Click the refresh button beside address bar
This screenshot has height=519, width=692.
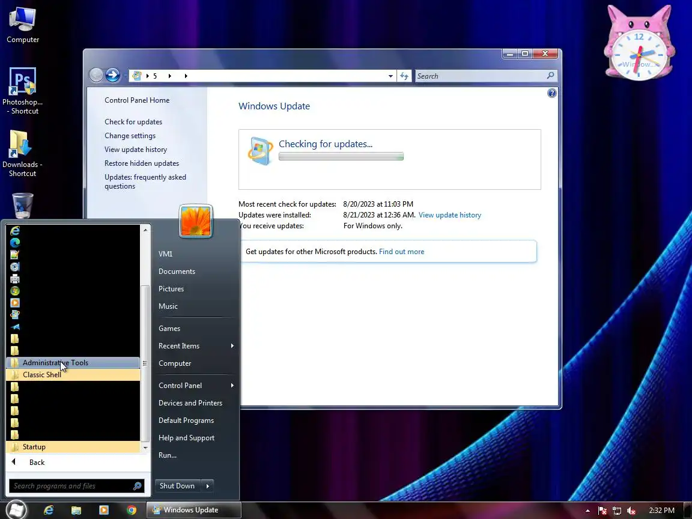pyautogui.click(x=404, y=76)
